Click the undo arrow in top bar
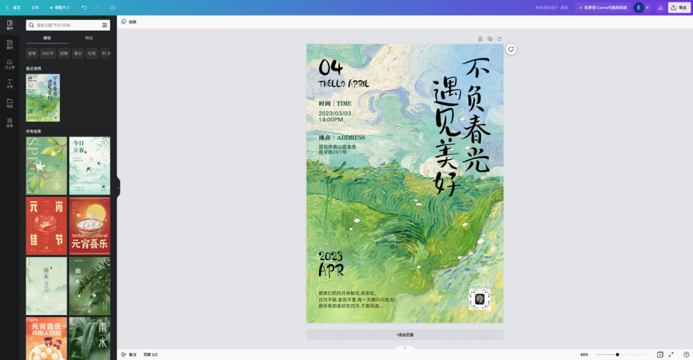This screenshot has height=360, width=693. 84,8
